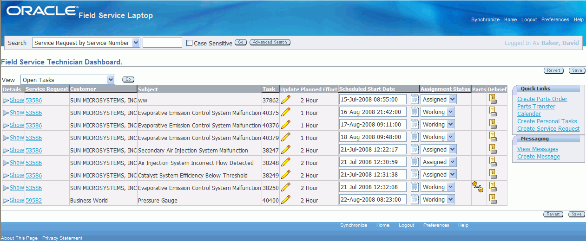The image size is (586, 241).
Task: Open Assignment Status dropdown for task 37862
Action: click(x=438, y=99)
